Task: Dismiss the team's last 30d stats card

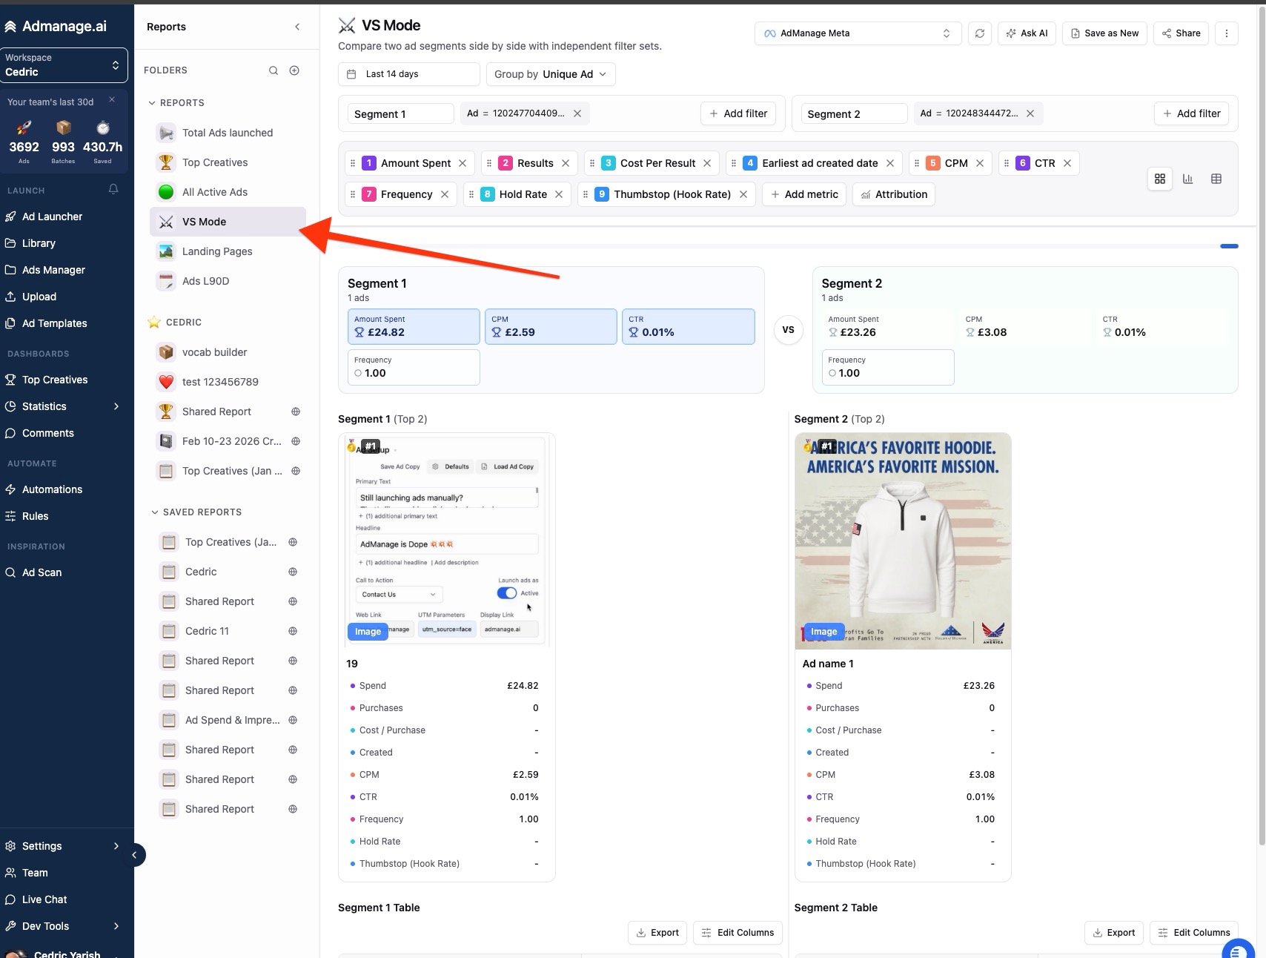Action: [112, 99]
